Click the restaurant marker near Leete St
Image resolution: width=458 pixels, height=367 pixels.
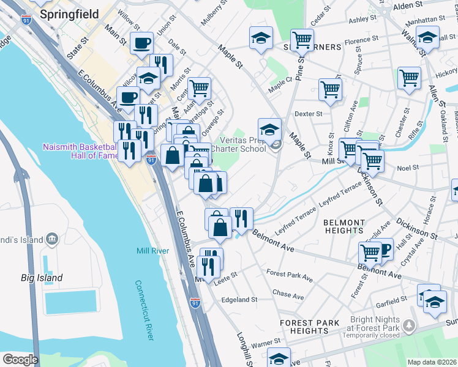point(208,268)
